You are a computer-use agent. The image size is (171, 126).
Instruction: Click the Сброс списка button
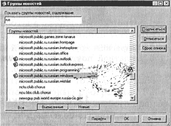point(154,48)
